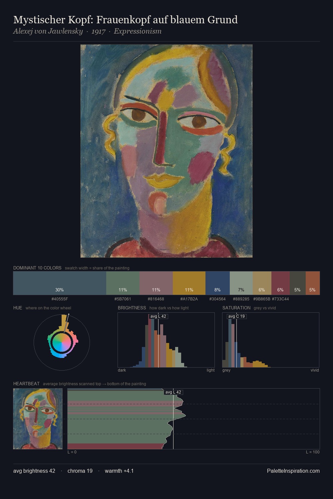333x499 pixels.
Task: Click the 'warmth +4.1' footer stat
Action: tap(119, 471)
